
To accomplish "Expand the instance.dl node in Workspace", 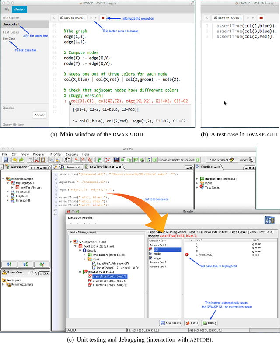I will pyautogui.click(x=7, y=192).
